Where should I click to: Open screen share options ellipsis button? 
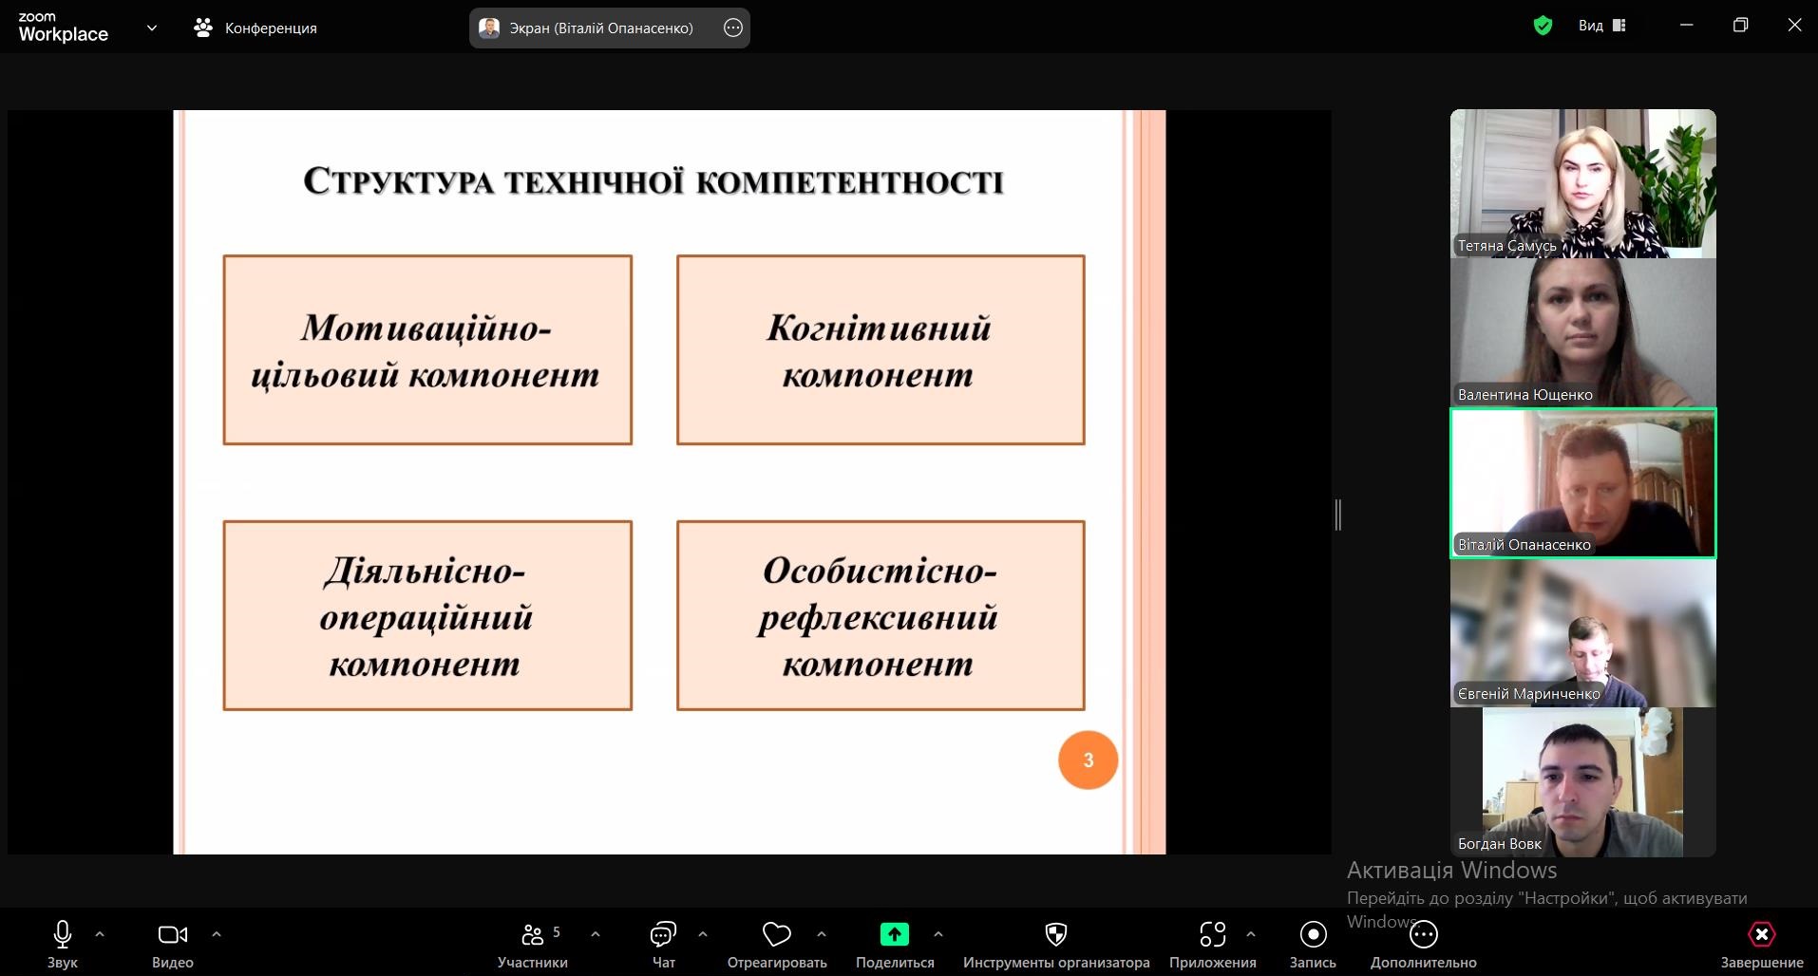click(733, 28)
